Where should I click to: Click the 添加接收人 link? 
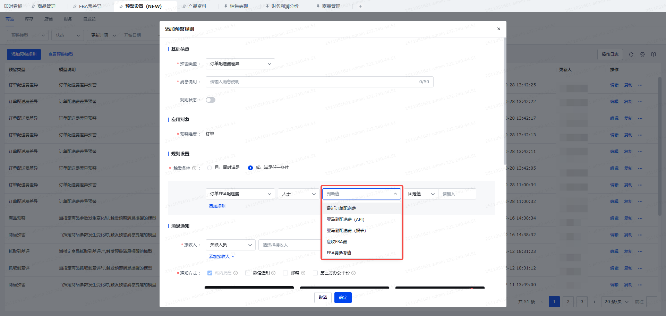222,257
